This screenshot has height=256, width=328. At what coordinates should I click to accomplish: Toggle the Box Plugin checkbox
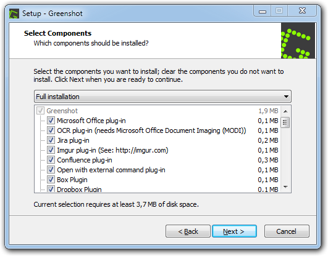[x=51, y=180]
